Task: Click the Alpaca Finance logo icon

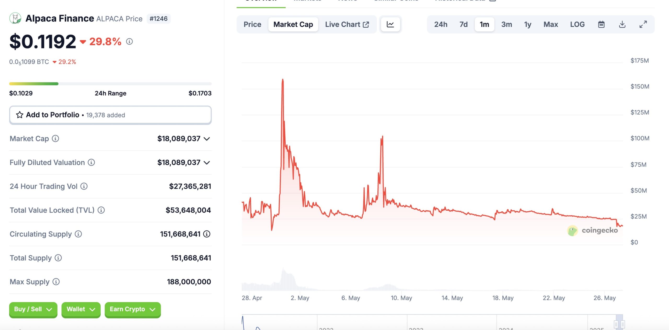Action: (15, 18)
